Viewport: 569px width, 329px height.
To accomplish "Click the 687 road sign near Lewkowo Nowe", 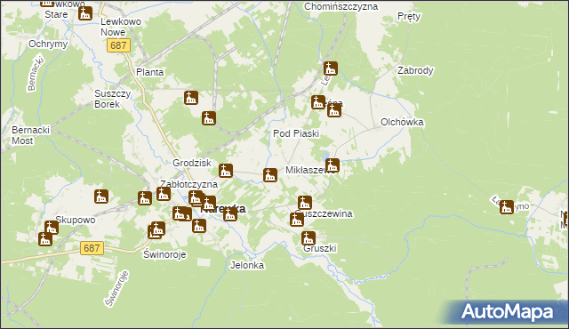I will coord(118,45).
